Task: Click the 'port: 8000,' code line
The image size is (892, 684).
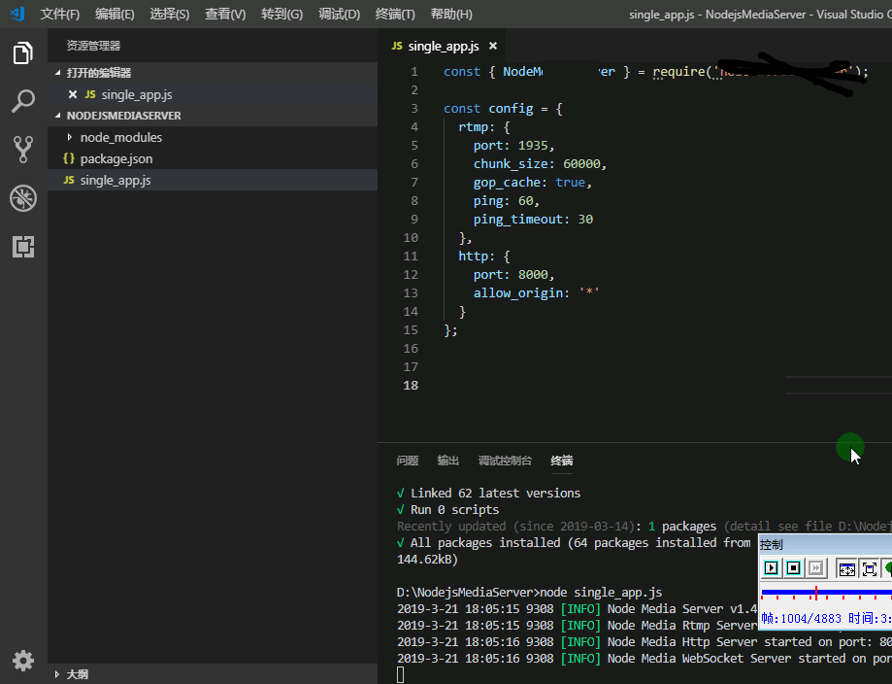Action: click(x=513, y=275)
